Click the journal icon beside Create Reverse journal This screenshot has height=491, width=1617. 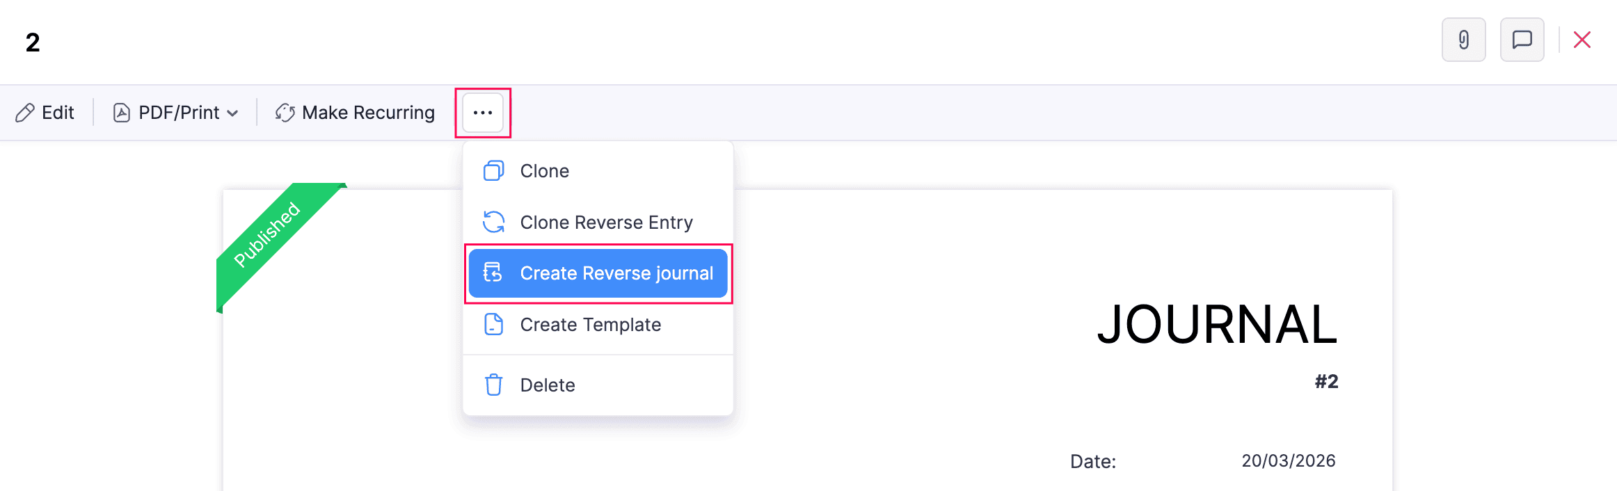click(x=493, y=273)
